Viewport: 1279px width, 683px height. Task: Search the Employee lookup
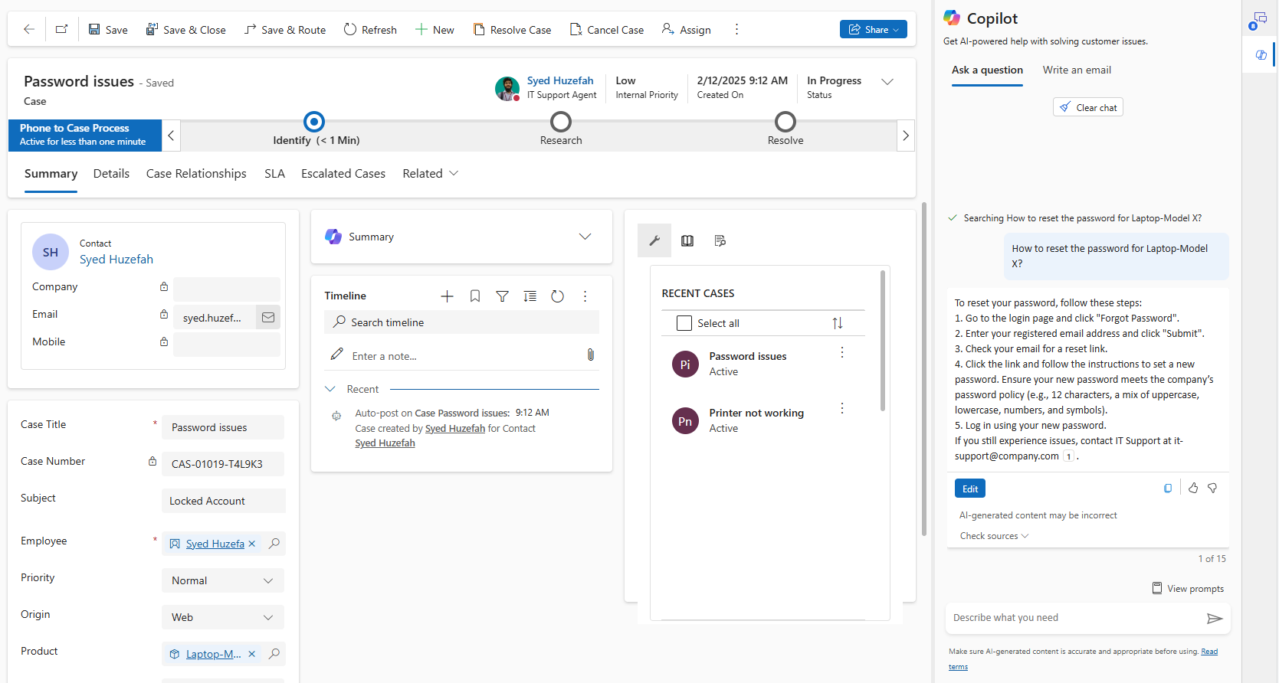pos(274,544)
